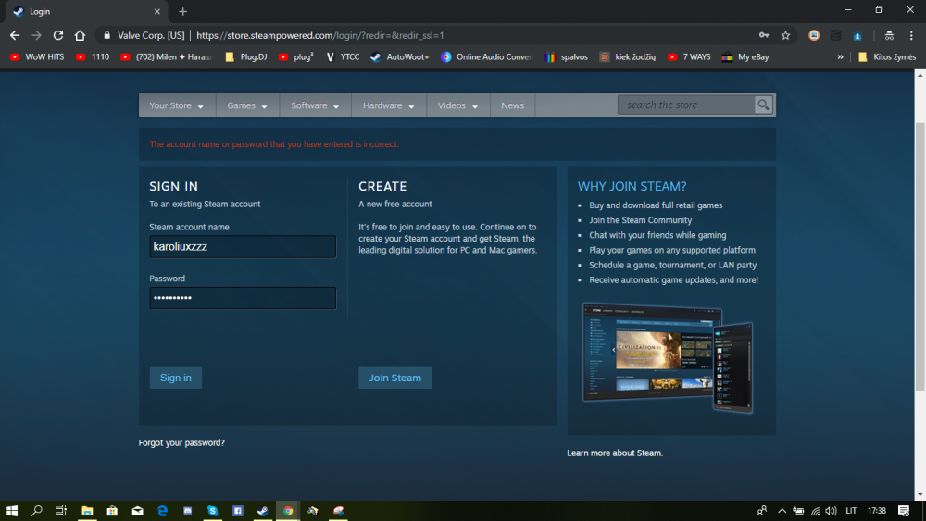This screenshot has width=926, height=521.
Task: Show hidden bookmarks with the chevron
Action: coord(841,57)
